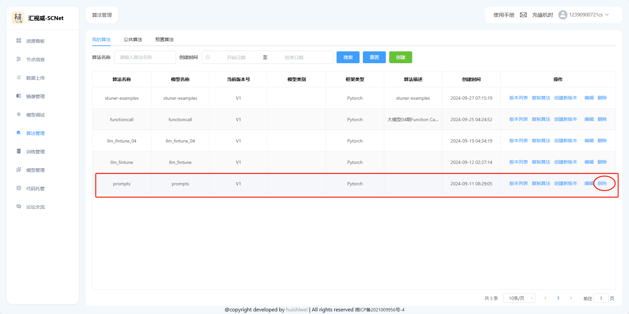Expand the 12390900721cs account dropdown

click(x=589, y=15)
